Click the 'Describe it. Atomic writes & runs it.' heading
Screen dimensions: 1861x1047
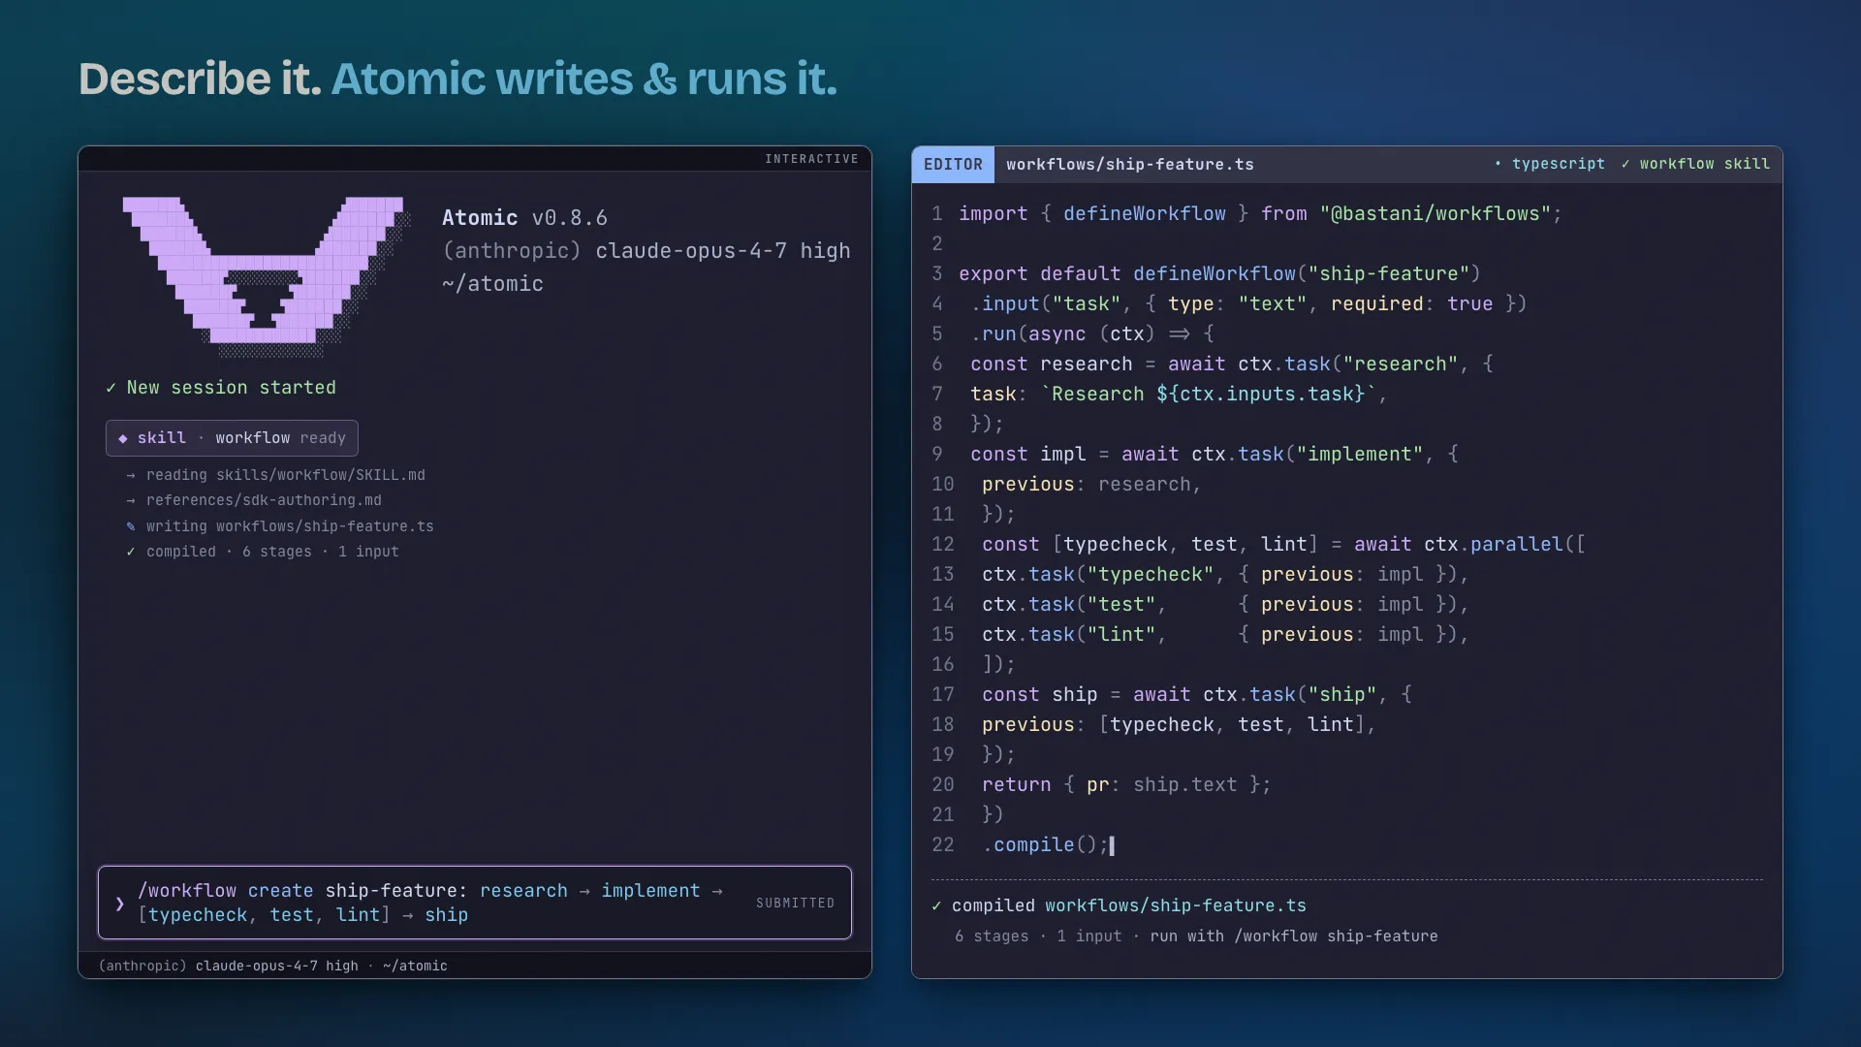pos(457,79)
